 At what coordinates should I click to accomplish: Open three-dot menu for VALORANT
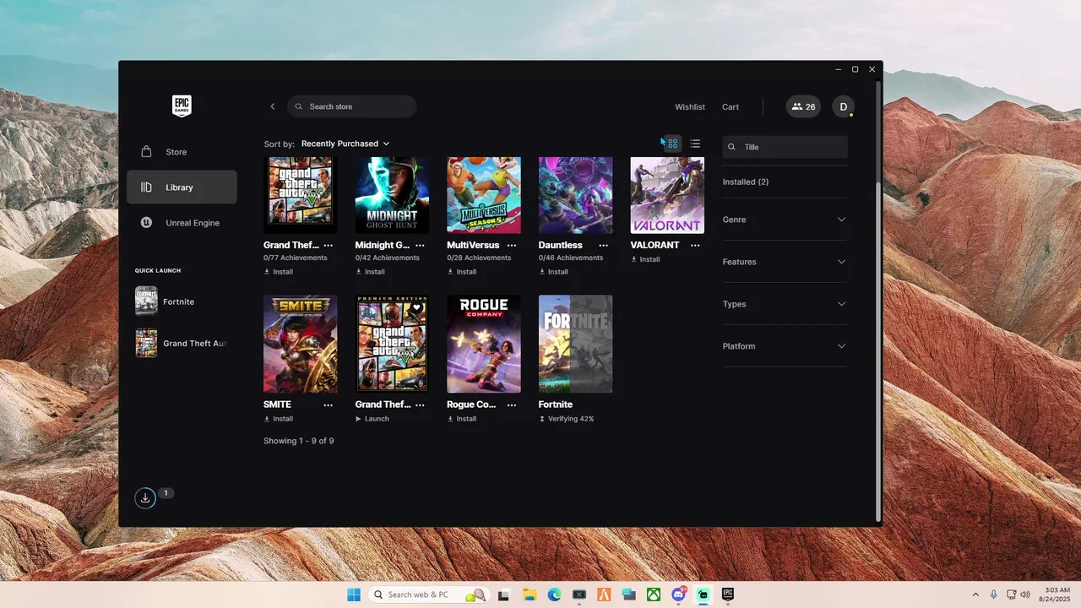coord(695,246)
